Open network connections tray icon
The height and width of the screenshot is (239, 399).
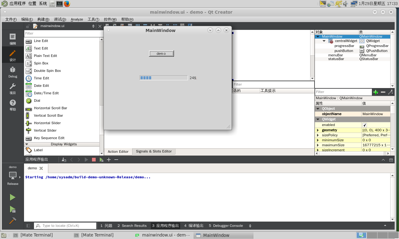point(354,4)
